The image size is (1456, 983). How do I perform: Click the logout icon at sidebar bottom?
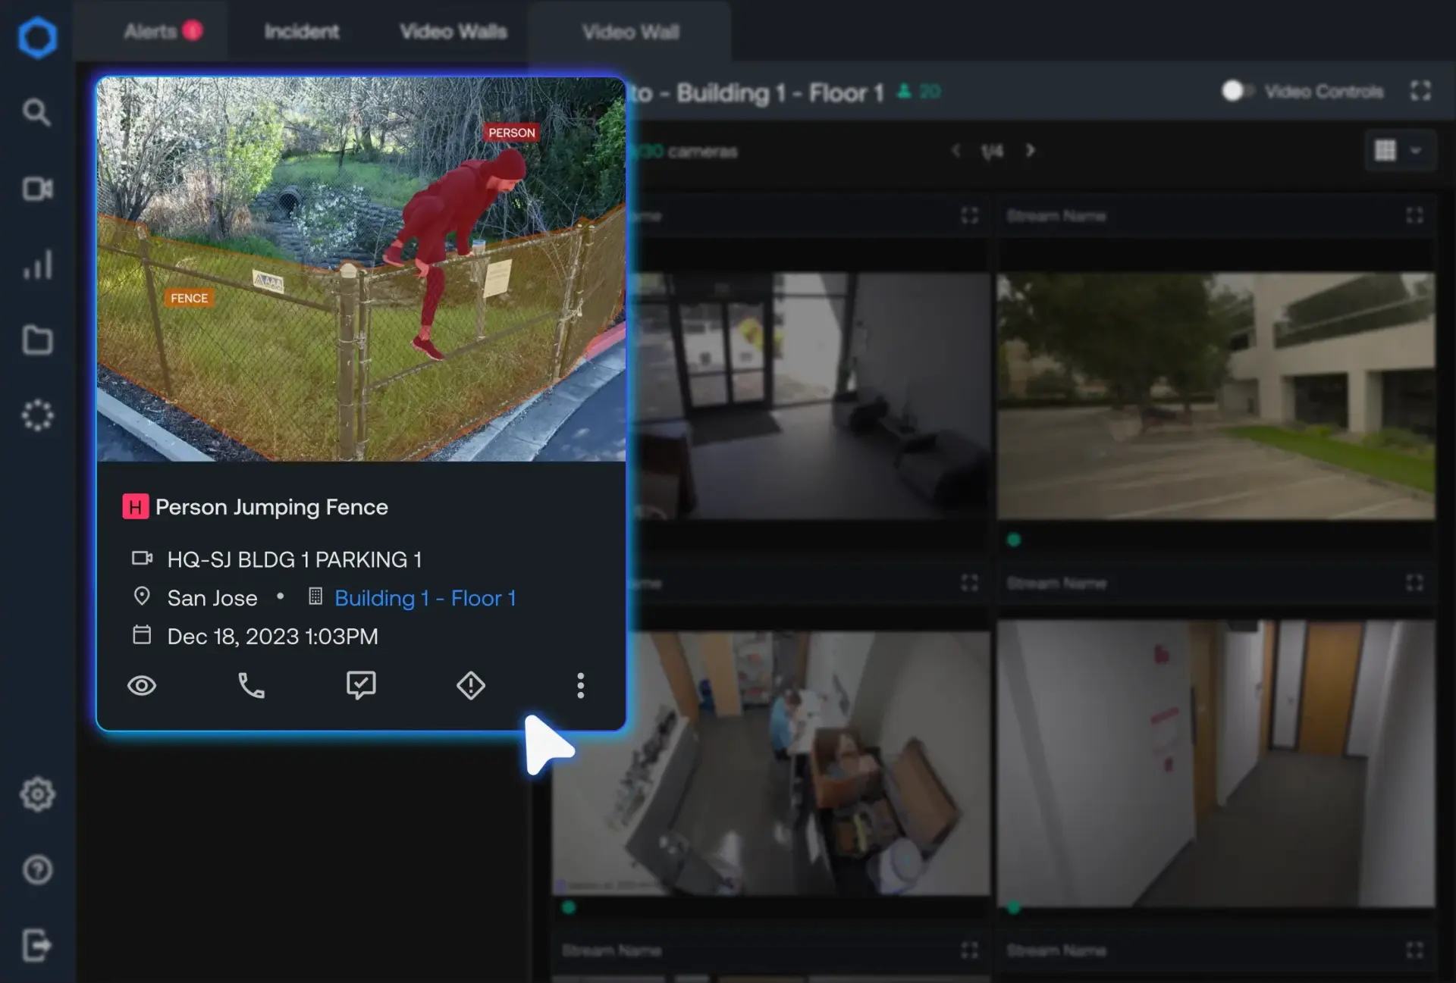(x=37, y=945)
